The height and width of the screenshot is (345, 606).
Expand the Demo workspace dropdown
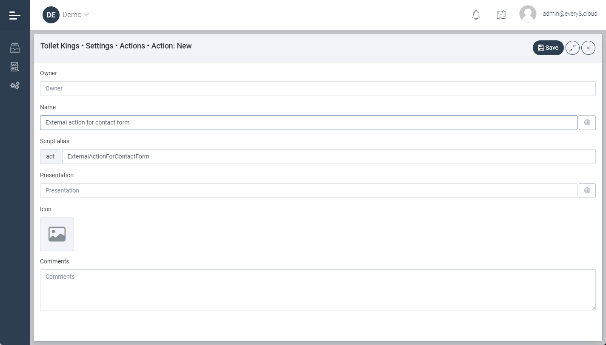pos(76,14)
